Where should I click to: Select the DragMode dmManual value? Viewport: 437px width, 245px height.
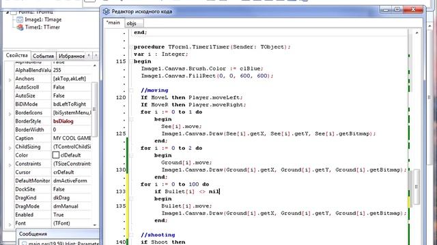[x=72, y=206]
